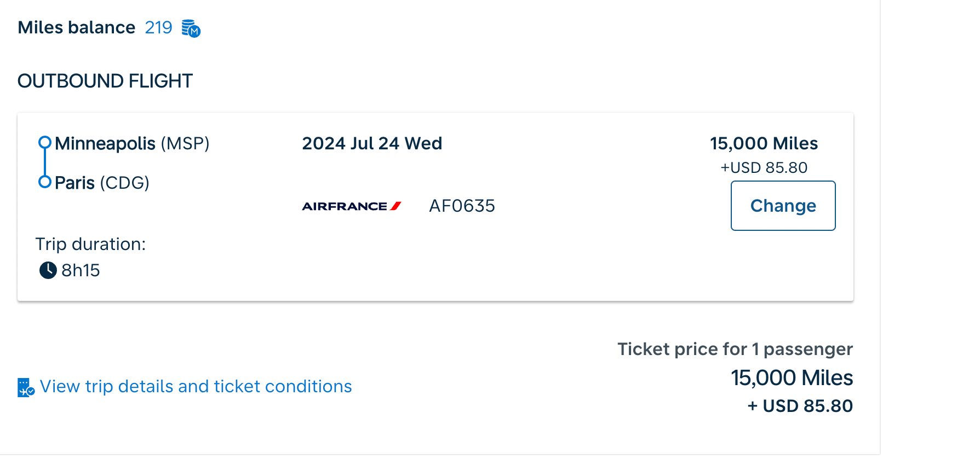
Task: Click the Minneapolis departure circle marker
Action: coord(44,143)
